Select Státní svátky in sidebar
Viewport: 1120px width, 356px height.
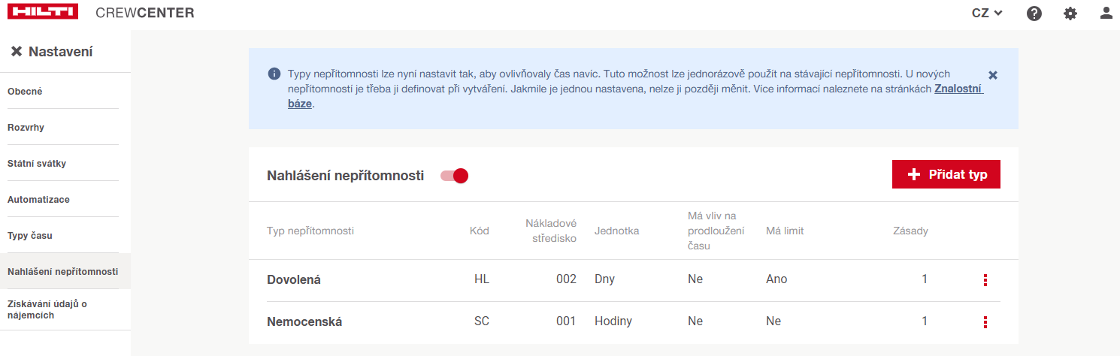[37, 164]
